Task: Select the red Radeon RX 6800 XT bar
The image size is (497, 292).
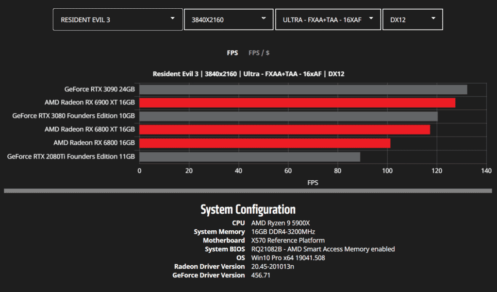Action: [x=284, y=130]
